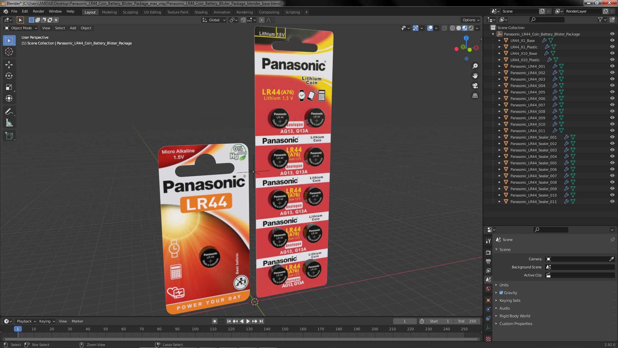This screenshot has width=618, height=348.
Task: Open the World properties tab
Action: pos(488,289)
